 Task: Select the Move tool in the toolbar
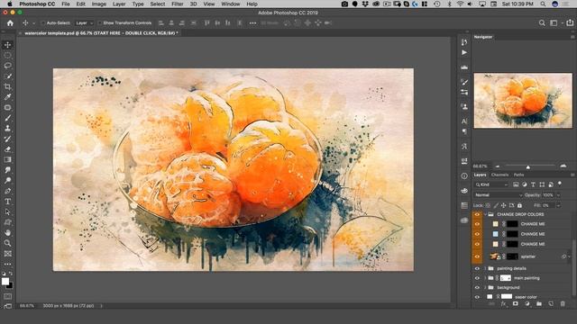click(x=7, y=45)
